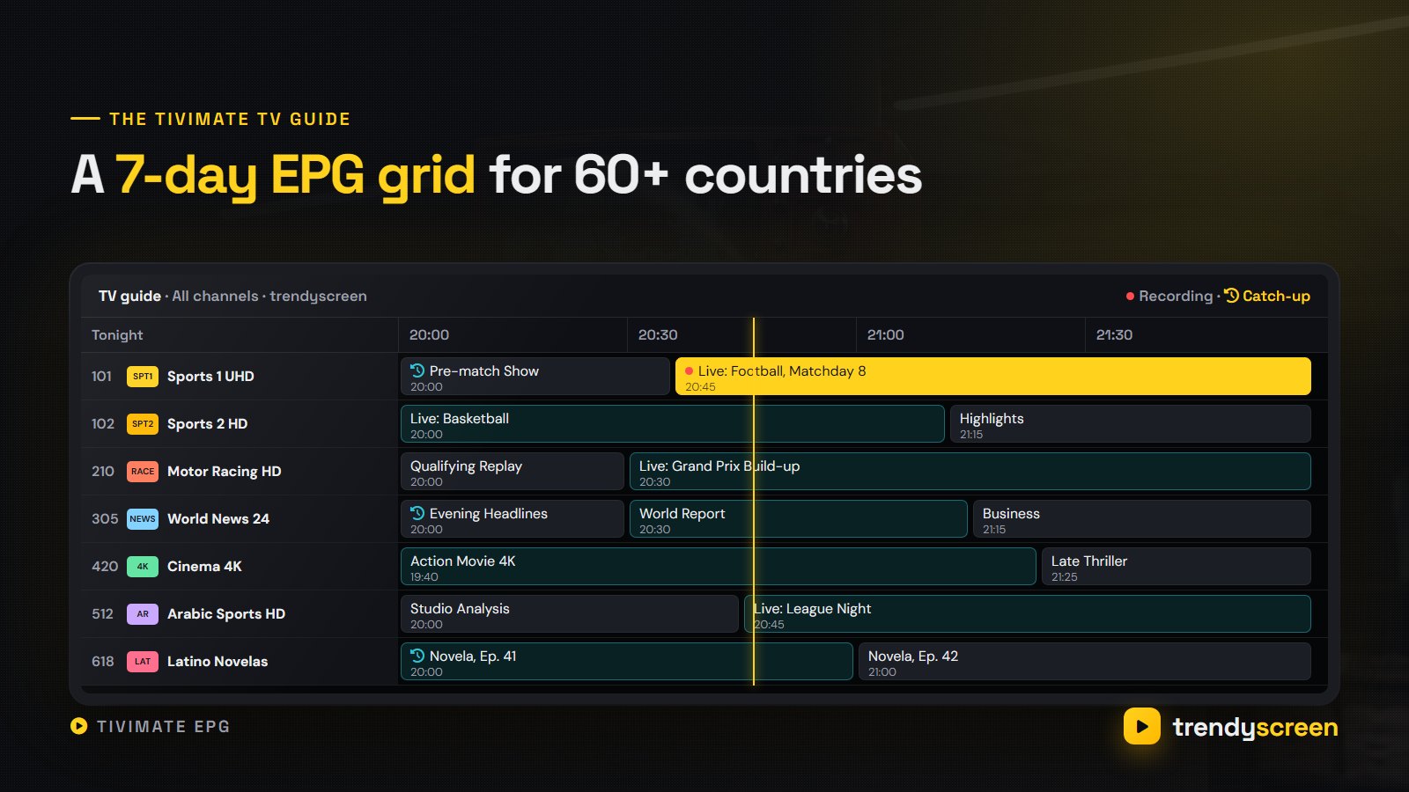Open the Business program at 21:15
Screen dimensions: 1409x792
pos(1142,519)
